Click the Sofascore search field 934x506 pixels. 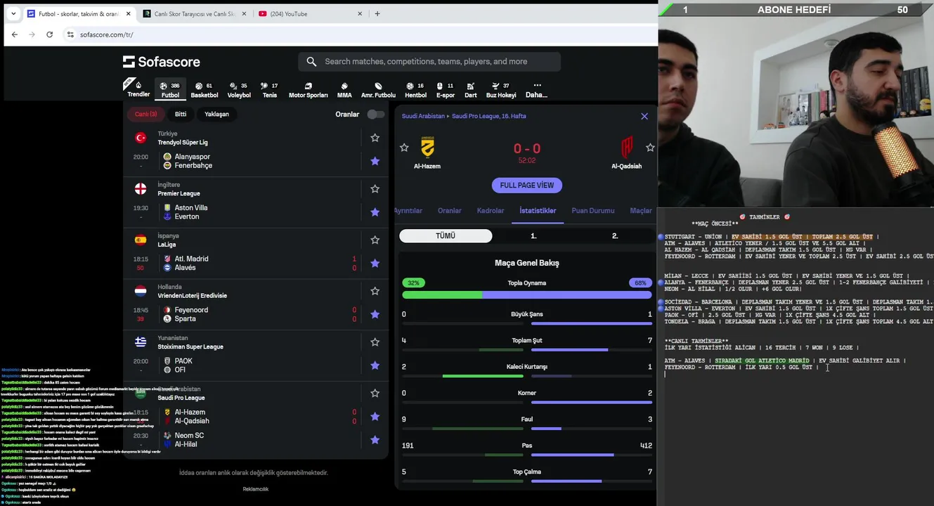429,62
